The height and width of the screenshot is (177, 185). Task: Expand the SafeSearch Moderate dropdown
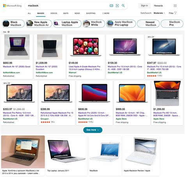pos(159,13)
